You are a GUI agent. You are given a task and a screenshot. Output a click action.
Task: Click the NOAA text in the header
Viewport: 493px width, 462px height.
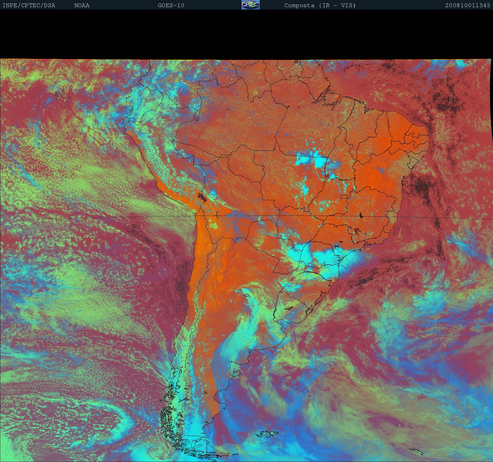point(82,5)
